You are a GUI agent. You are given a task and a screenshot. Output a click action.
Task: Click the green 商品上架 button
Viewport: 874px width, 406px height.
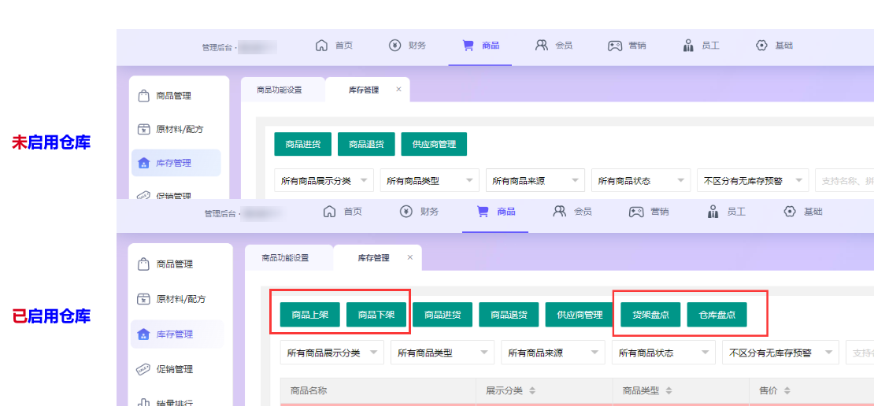tap(310, 315)
